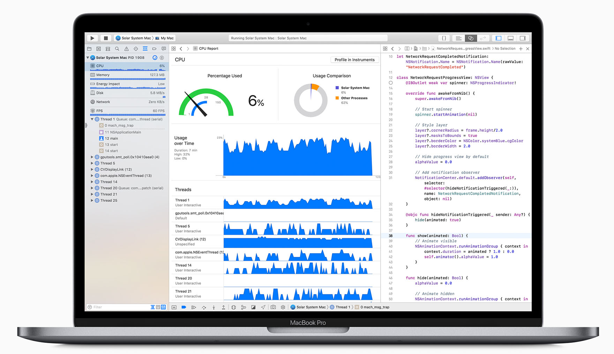
Task: Switch to Assistant editor mode
Action: [471, 38]
